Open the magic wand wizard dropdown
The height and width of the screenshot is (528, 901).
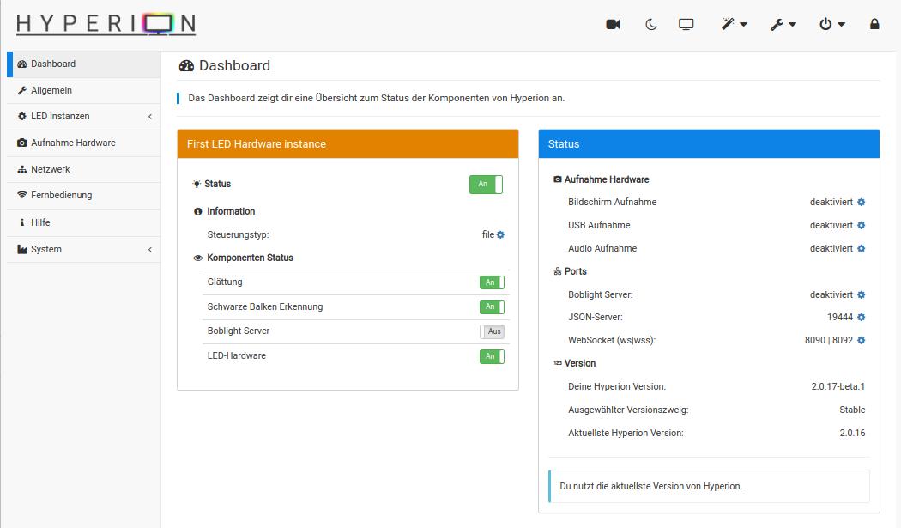click(734, 24)
